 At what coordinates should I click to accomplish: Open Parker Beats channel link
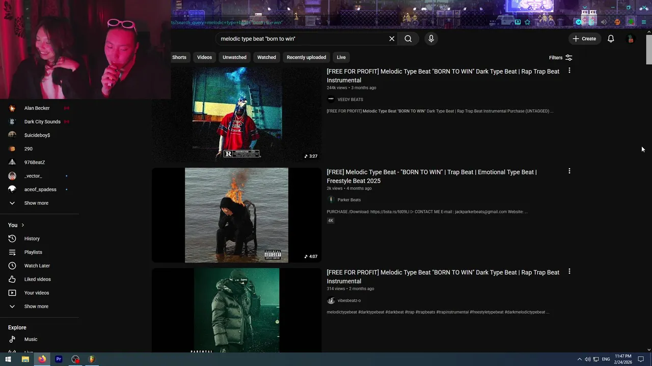[349, 200]
